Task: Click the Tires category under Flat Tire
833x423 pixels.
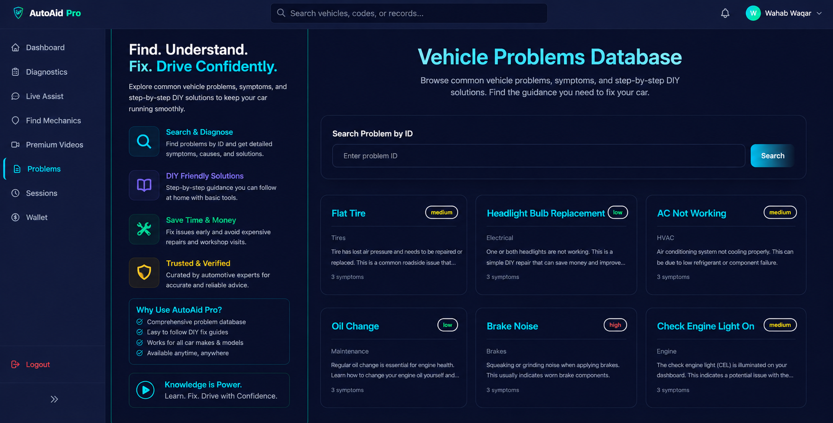Action: click(338, 238)
